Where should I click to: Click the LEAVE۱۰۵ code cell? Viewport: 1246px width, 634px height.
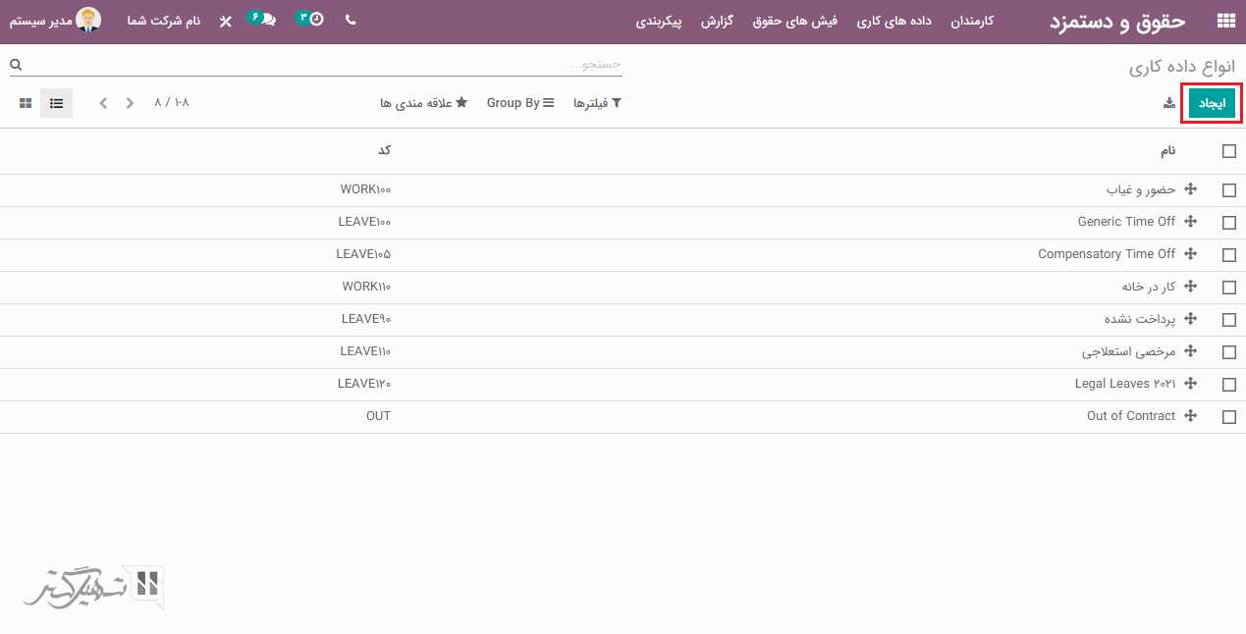tap(363, 254)
